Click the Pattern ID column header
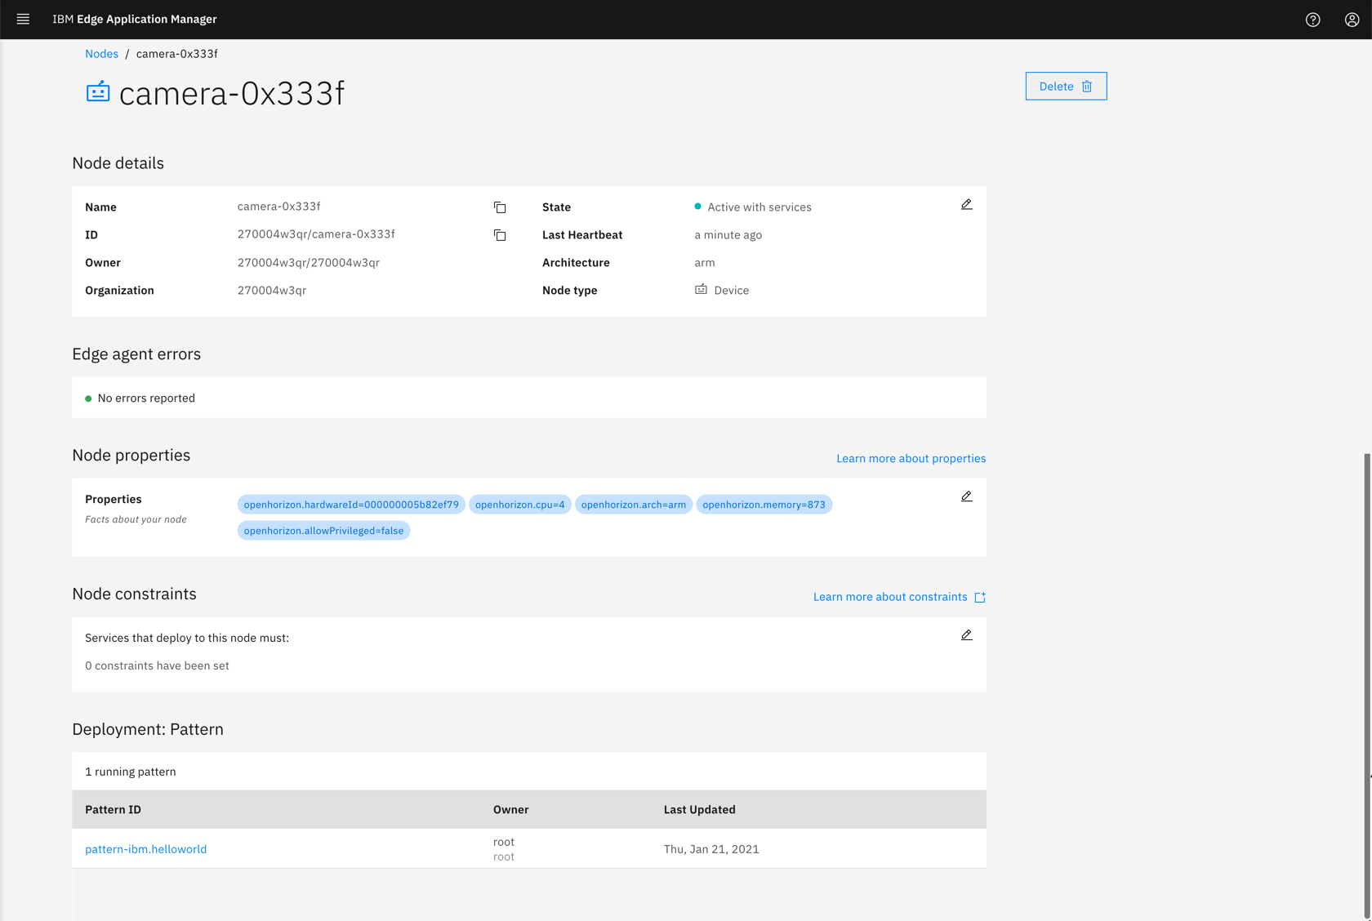 (113, 809)
